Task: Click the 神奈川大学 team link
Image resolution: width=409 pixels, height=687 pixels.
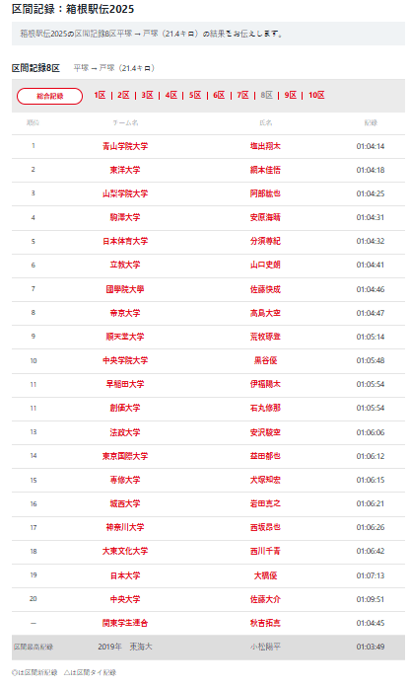Action: click(x=125, y=527)
